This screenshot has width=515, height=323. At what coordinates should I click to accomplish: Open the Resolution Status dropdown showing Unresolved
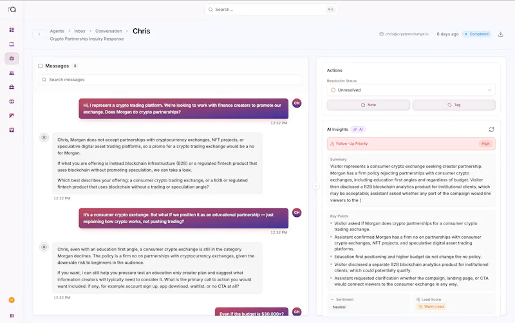(x=411, y=90)
